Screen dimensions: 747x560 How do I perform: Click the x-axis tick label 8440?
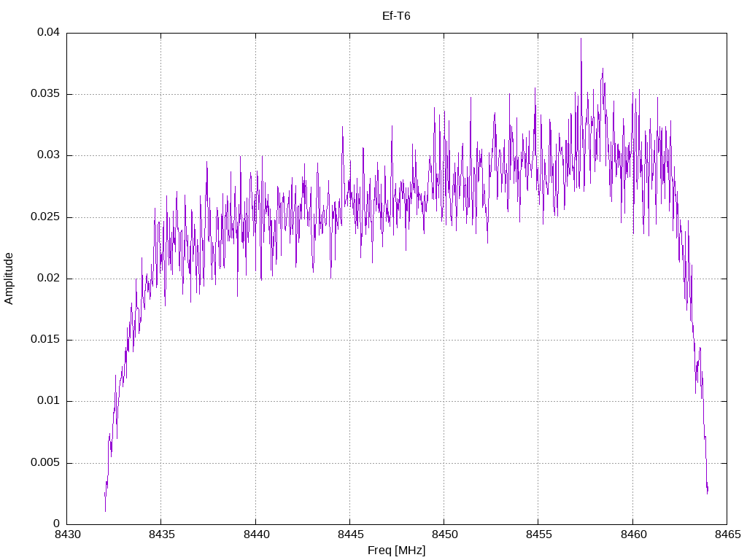pyautogui.click(x=256, y=534)
